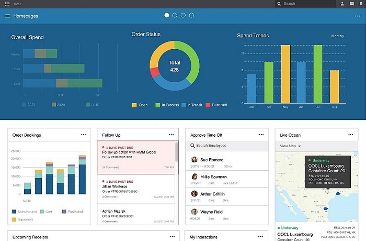
Task: Open the chat messages icon
Action: coord(352,4)
